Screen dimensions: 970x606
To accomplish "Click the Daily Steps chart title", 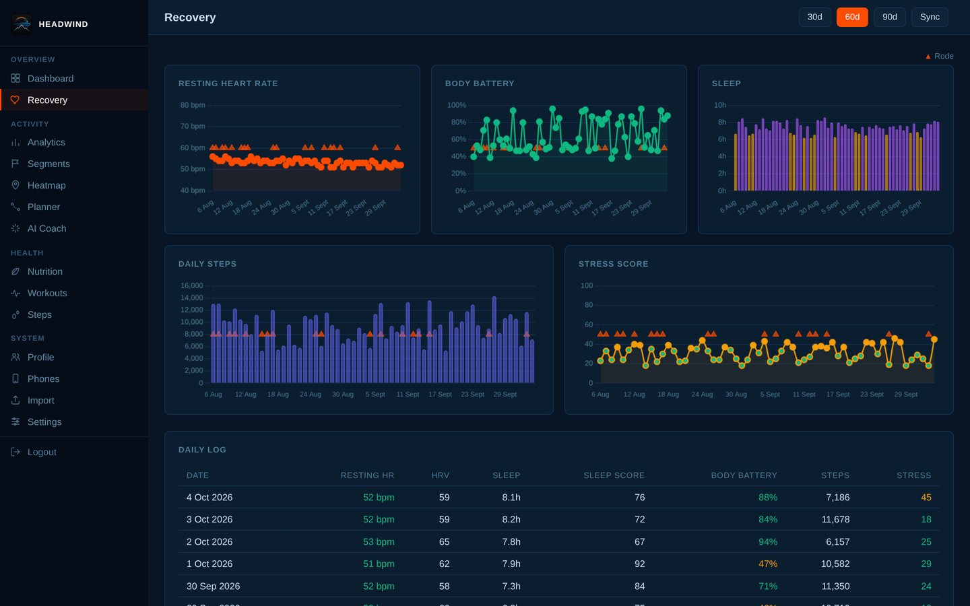I will click(x=207, y=264).
